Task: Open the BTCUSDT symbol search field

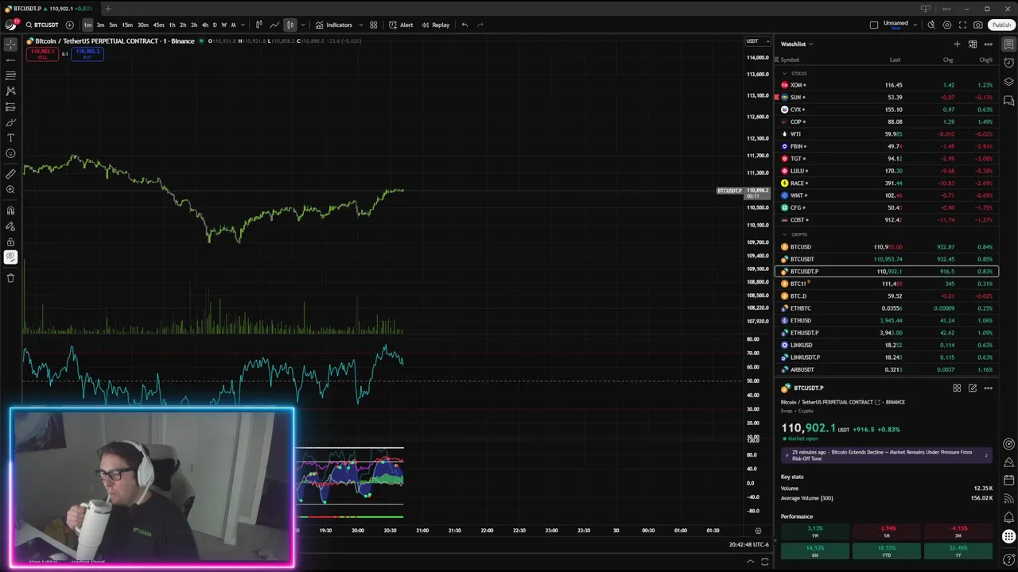Action: [42, 25]
